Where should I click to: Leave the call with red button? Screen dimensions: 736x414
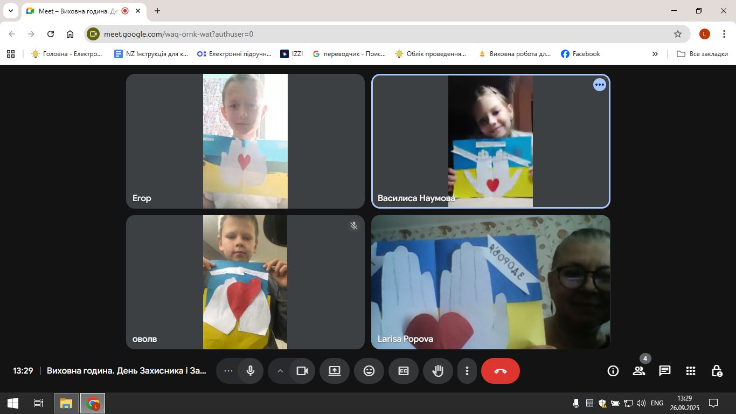coord(501,371)
